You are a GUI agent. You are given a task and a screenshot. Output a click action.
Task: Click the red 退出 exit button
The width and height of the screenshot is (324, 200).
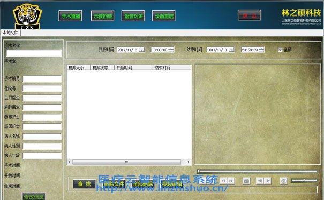pyautogui.click(x=250, y=15)
